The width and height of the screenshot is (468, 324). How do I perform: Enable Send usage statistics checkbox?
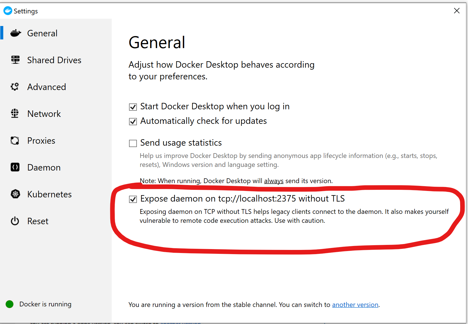tap(133, 143)
